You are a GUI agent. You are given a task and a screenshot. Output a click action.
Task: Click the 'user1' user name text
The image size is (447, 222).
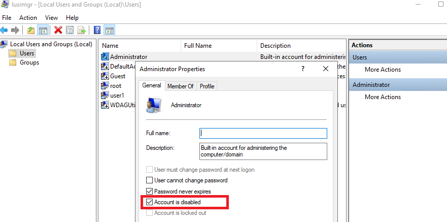click(117, 96)
